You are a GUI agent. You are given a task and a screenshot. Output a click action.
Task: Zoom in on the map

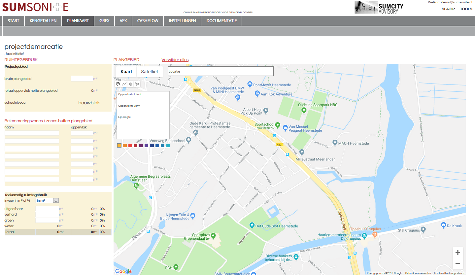point(458,253)
